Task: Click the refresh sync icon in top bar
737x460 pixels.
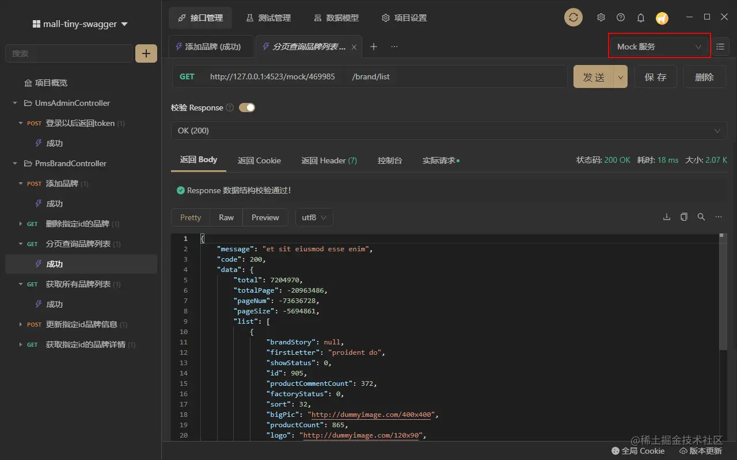Action: click(573, 18)
